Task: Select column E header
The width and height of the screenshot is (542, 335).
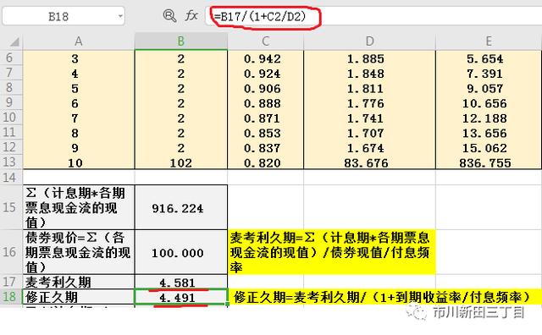Action: click(489, 41)
